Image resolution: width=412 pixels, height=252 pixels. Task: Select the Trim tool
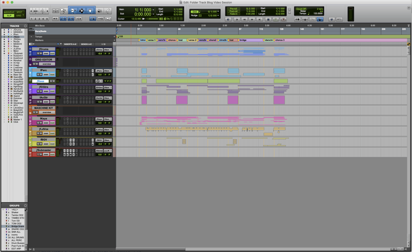pyautogui.click(x=73, y=10)
